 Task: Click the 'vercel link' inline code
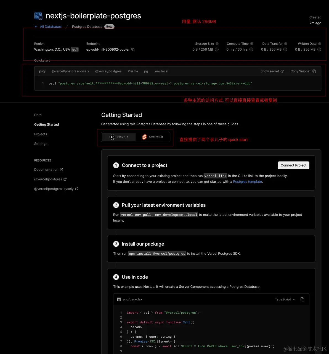[x=215, y=176]
